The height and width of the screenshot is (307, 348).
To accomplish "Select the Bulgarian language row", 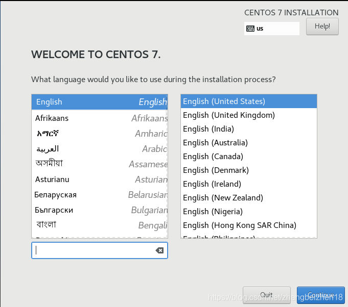I will (x=100, y=210).
